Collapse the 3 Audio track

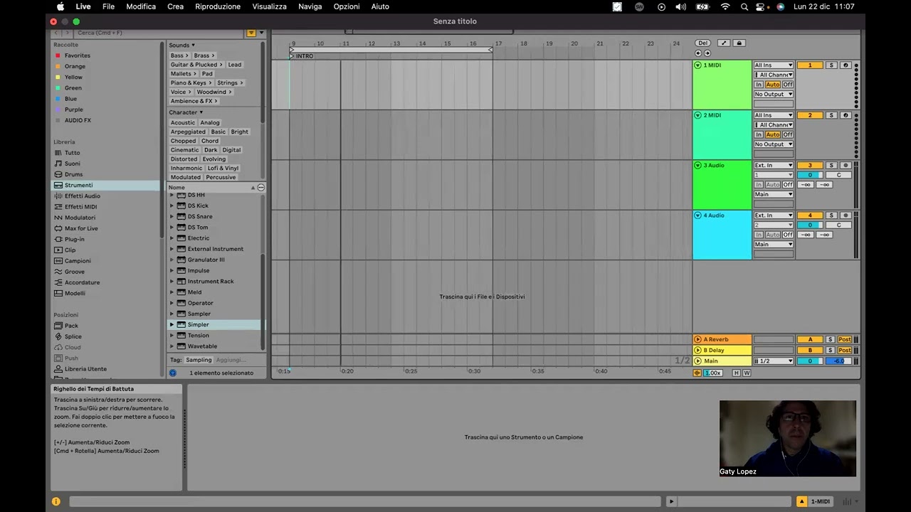point(697,166)
